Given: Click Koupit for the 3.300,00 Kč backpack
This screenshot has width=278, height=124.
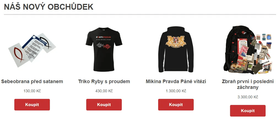Looking at the screenshot, I should pos(248,111).
